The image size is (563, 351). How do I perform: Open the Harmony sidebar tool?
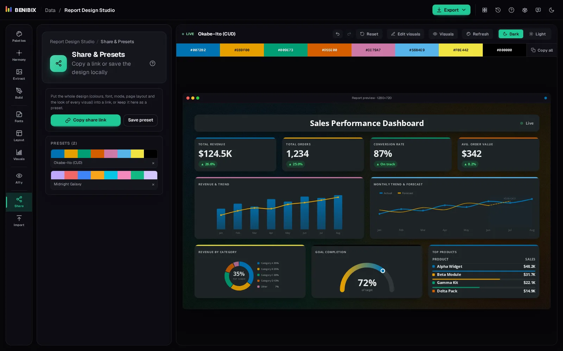(19, 55)
